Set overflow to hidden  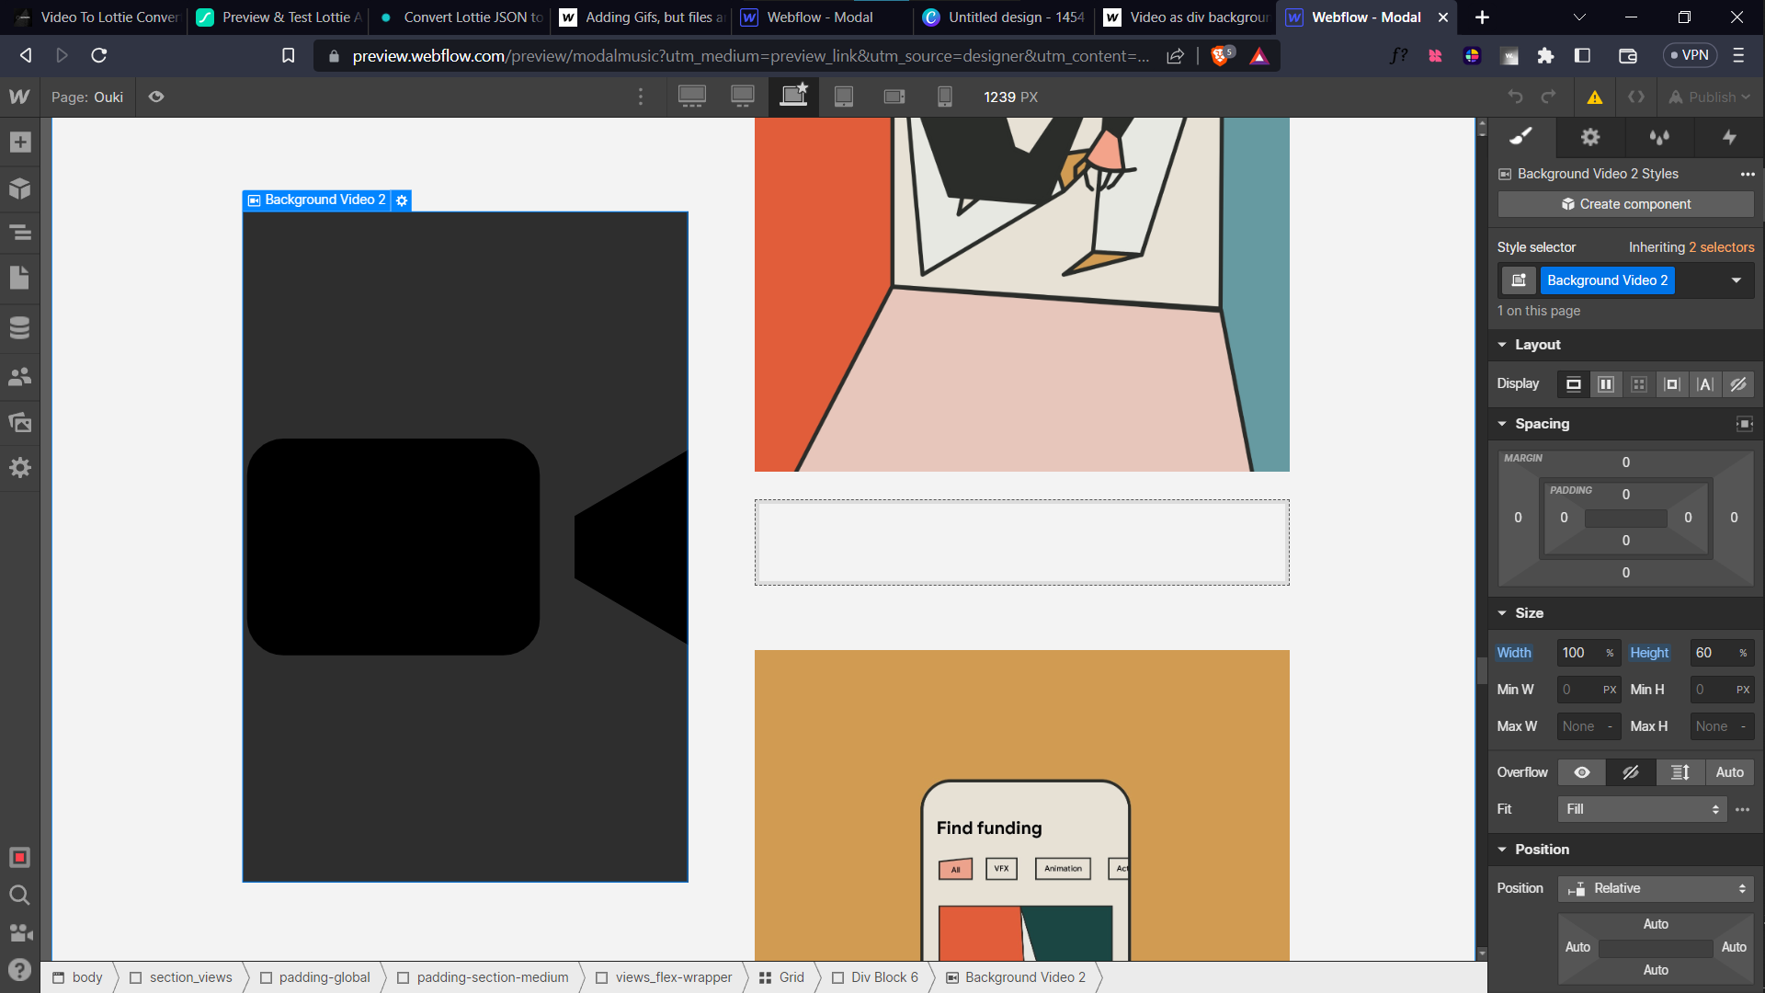click(x=1631, y=772)
